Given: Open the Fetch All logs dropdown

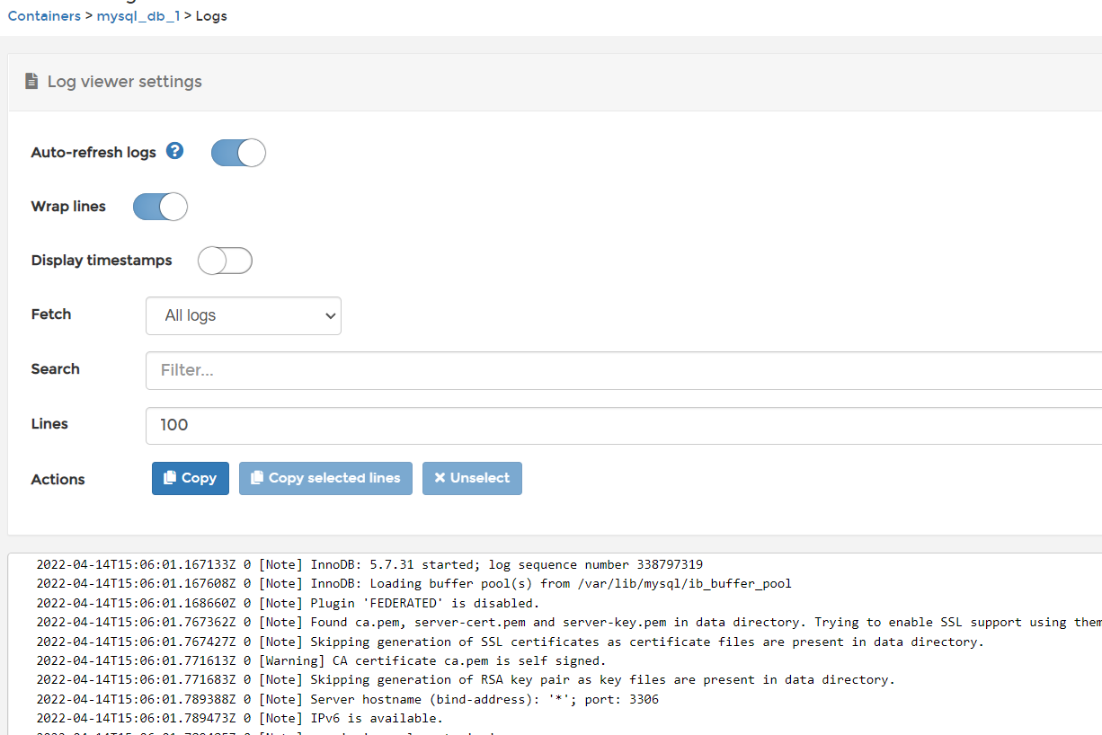Looking at the screenshot, I should 244,315.
